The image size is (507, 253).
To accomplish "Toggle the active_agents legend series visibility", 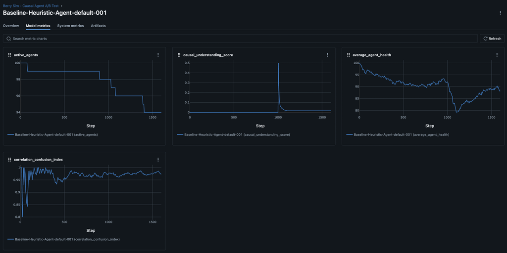I will pos(52,134).
